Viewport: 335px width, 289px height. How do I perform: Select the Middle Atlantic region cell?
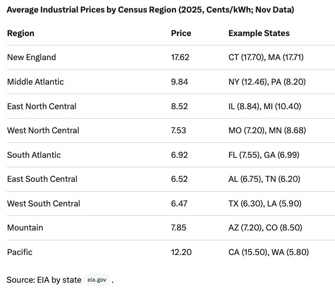[35, 82]
